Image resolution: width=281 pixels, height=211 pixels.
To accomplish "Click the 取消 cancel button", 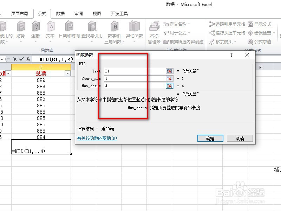I will pyautogui.click(x=240, y=138).
